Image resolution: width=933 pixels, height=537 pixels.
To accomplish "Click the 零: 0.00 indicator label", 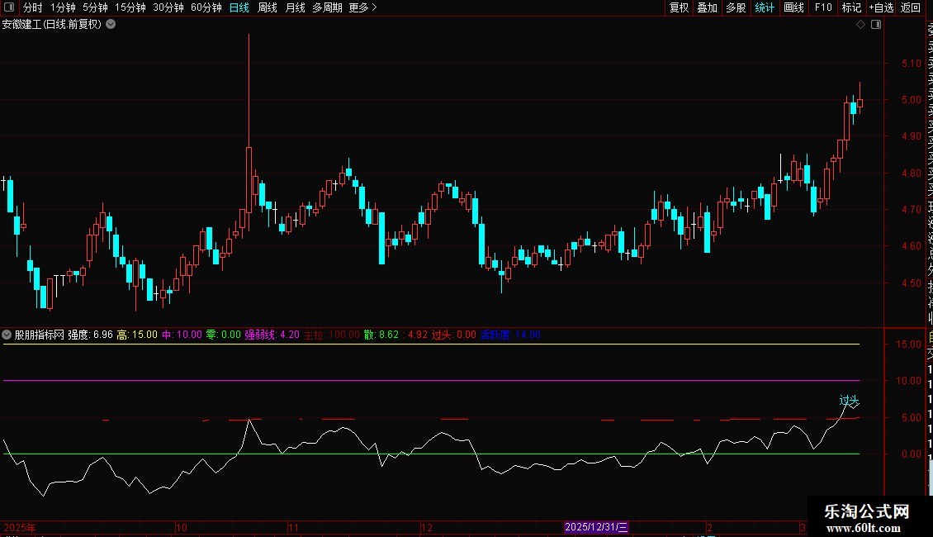I will coord(224,335).
